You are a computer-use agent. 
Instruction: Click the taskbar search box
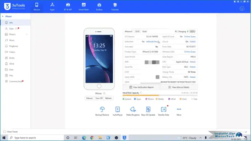point(36,138)
